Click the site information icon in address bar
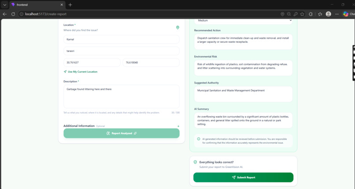The image size is (355, 189). click(22, 14)
